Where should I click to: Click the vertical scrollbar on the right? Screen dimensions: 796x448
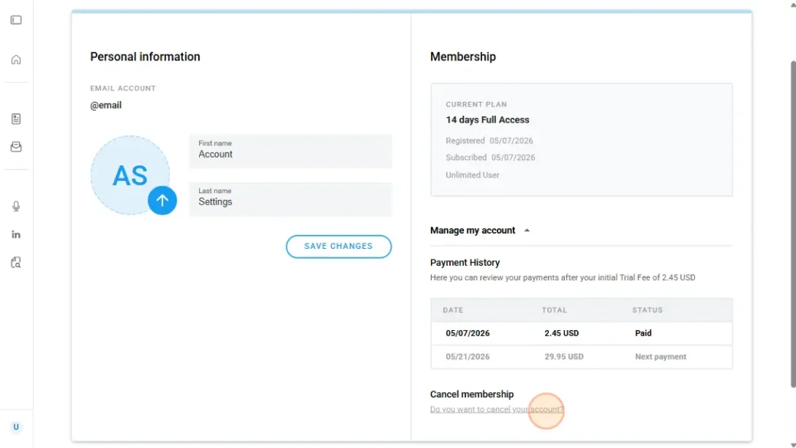[x=793, y=224]
